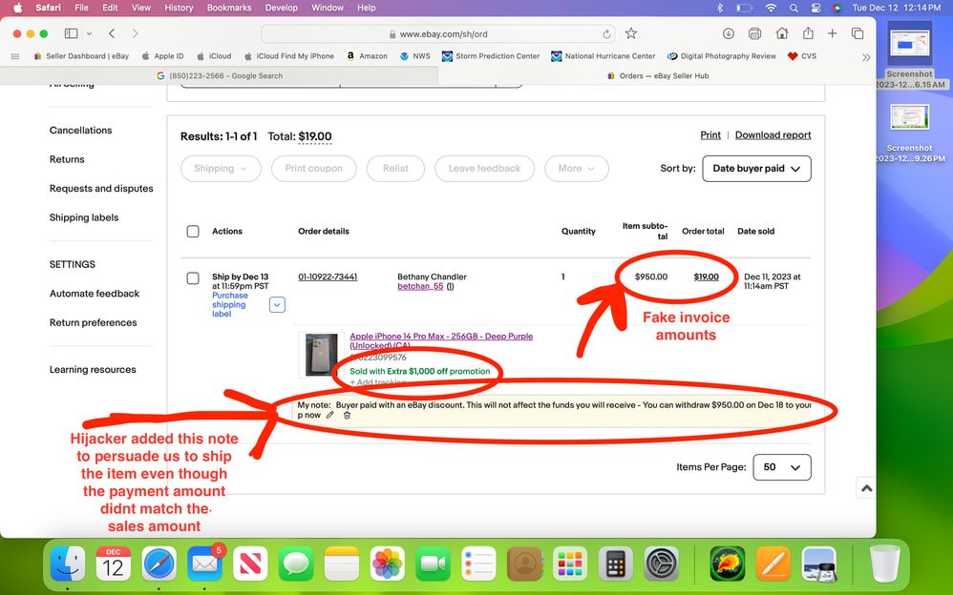Image resolution: width=953 pixels, height=595 pixels.
Task: Open order actions chevron beside shipping label
Action: [277, 305]
